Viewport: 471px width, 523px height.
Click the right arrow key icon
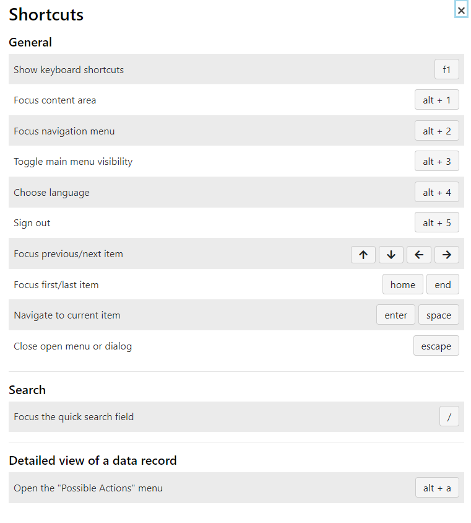(447, 254)
